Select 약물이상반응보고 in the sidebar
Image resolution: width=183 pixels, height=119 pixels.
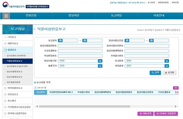[17, 61]
